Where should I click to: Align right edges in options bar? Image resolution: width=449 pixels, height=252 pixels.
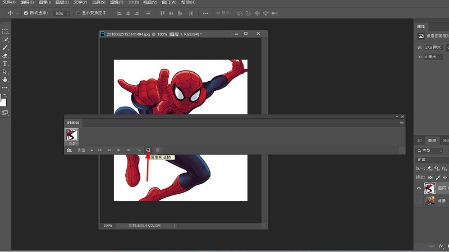click(x=137, y=13)
